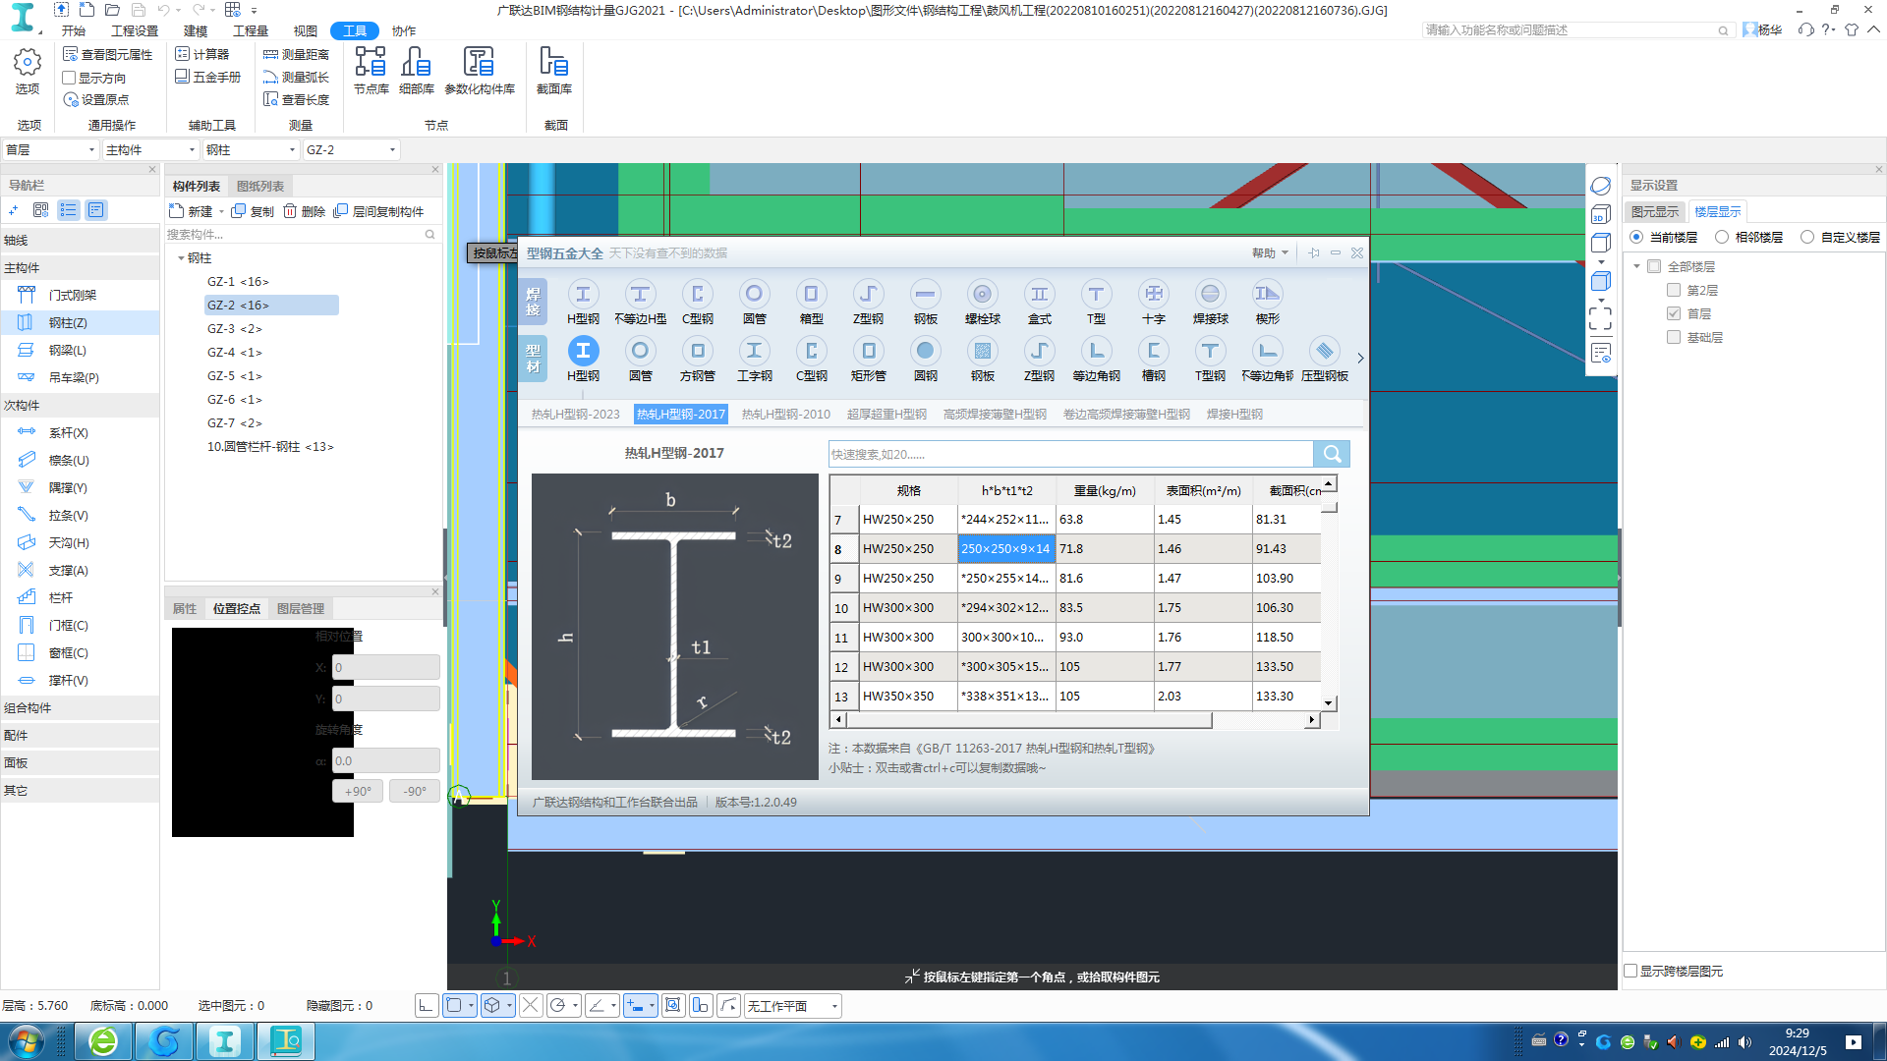The height and width of the screenshot is (1061, 1887).
Task: Open the 建模 ribbon tab
Action: [x=196, y=30]
